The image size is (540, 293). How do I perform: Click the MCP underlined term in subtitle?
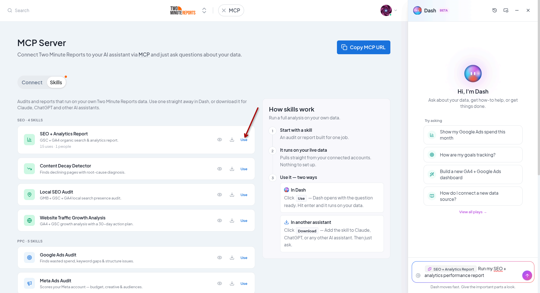[x=144, y=54]
